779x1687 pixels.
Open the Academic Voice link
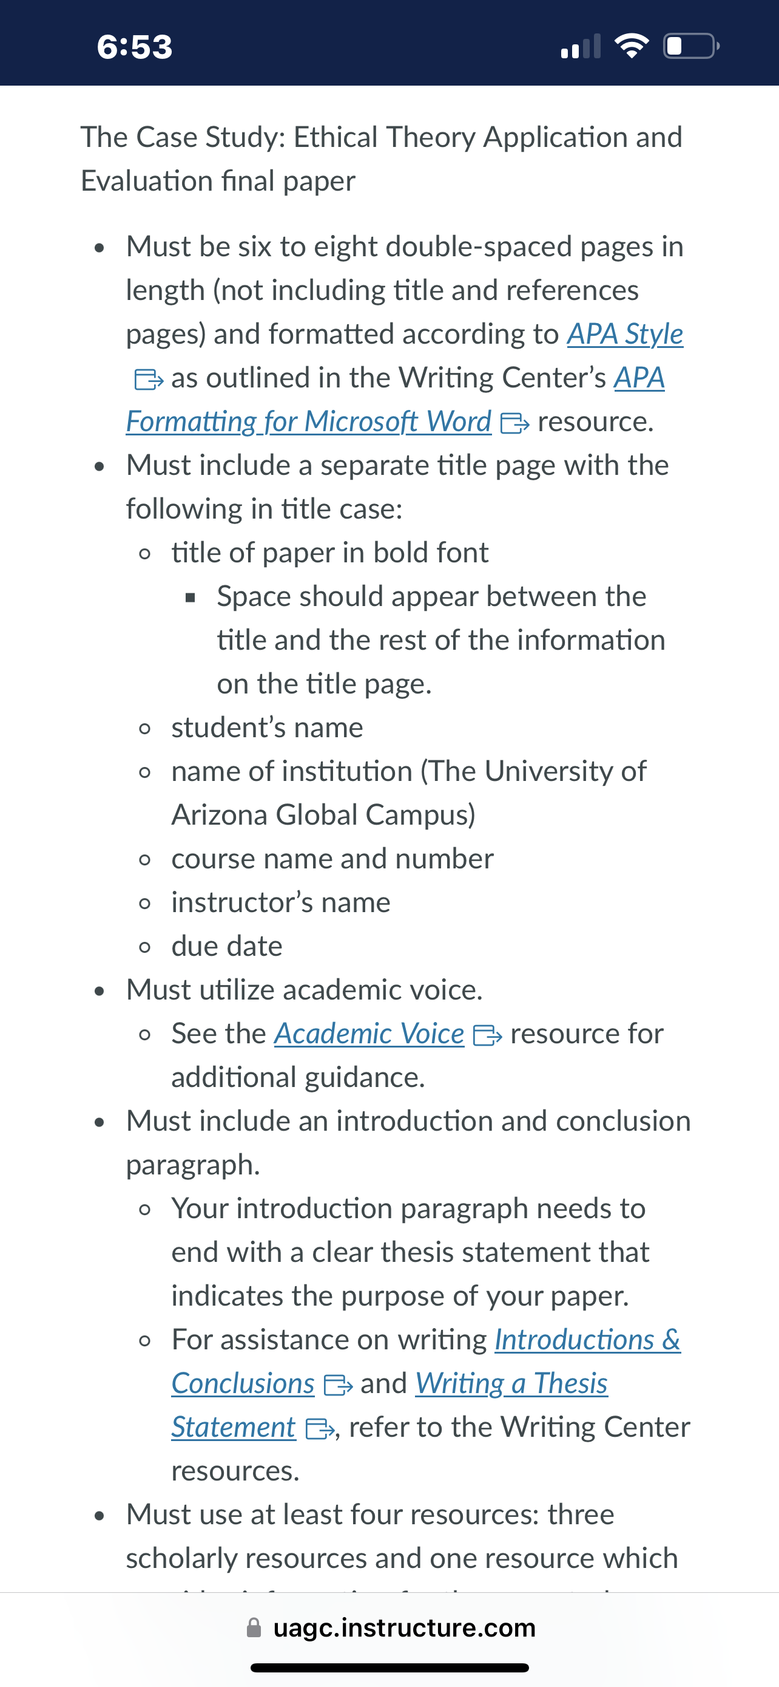click(x=369, y=1034)
